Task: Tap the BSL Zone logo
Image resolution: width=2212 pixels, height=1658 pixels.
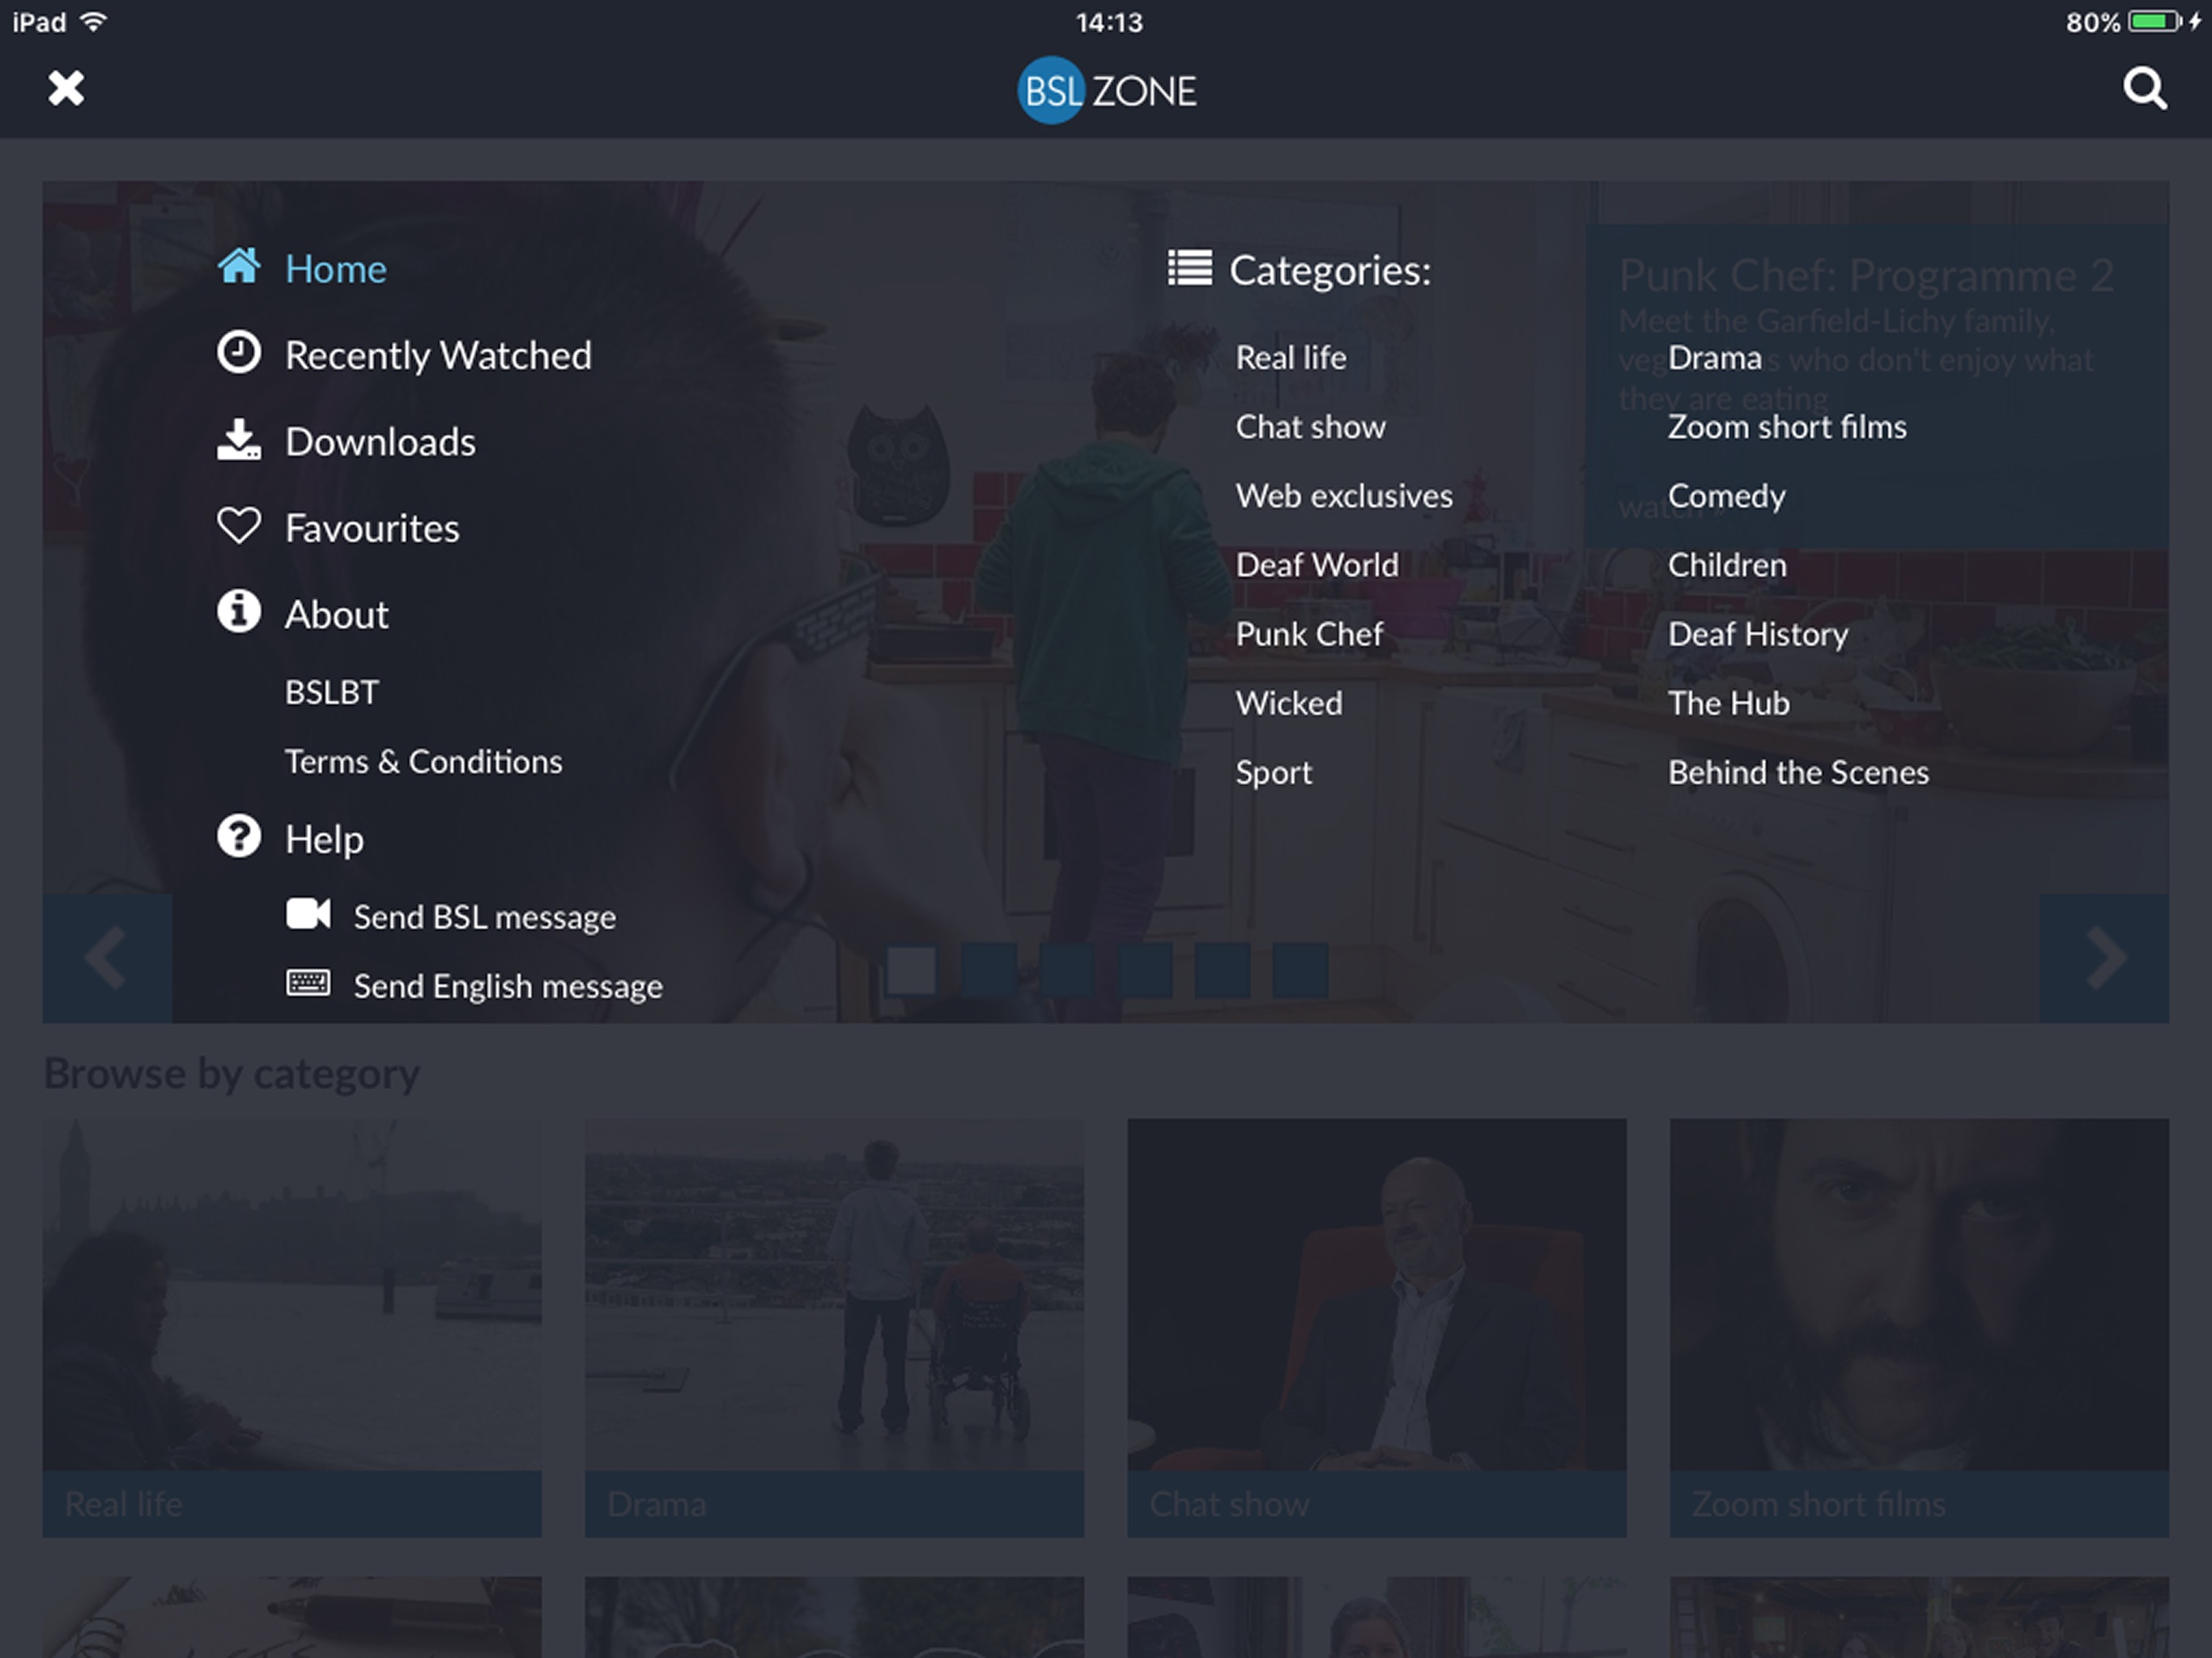Action: (x=1106, y=91)
